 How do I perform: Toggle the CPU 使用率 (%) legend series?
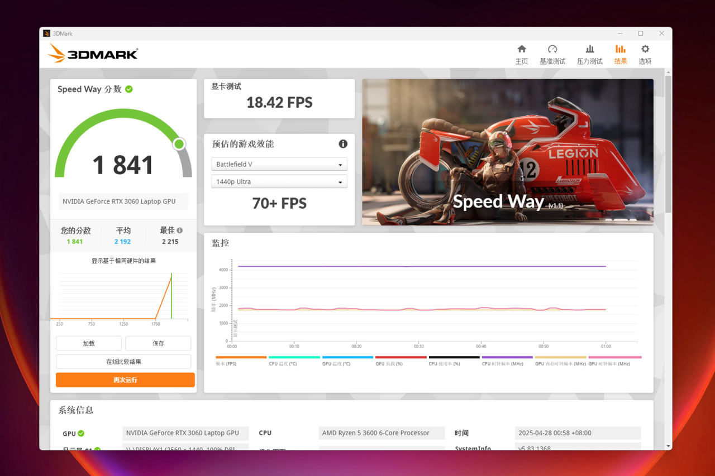[454, 360]
